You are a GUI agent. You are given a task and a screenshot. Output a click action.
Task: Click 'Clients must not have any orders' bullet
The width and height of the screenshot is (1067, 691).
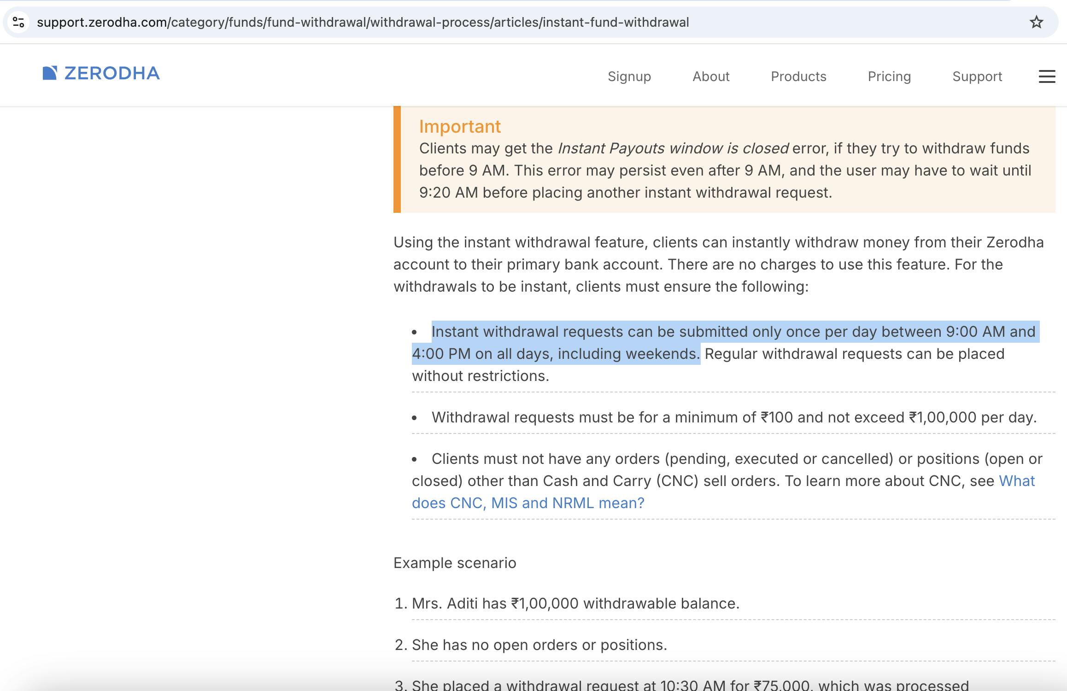733,481
